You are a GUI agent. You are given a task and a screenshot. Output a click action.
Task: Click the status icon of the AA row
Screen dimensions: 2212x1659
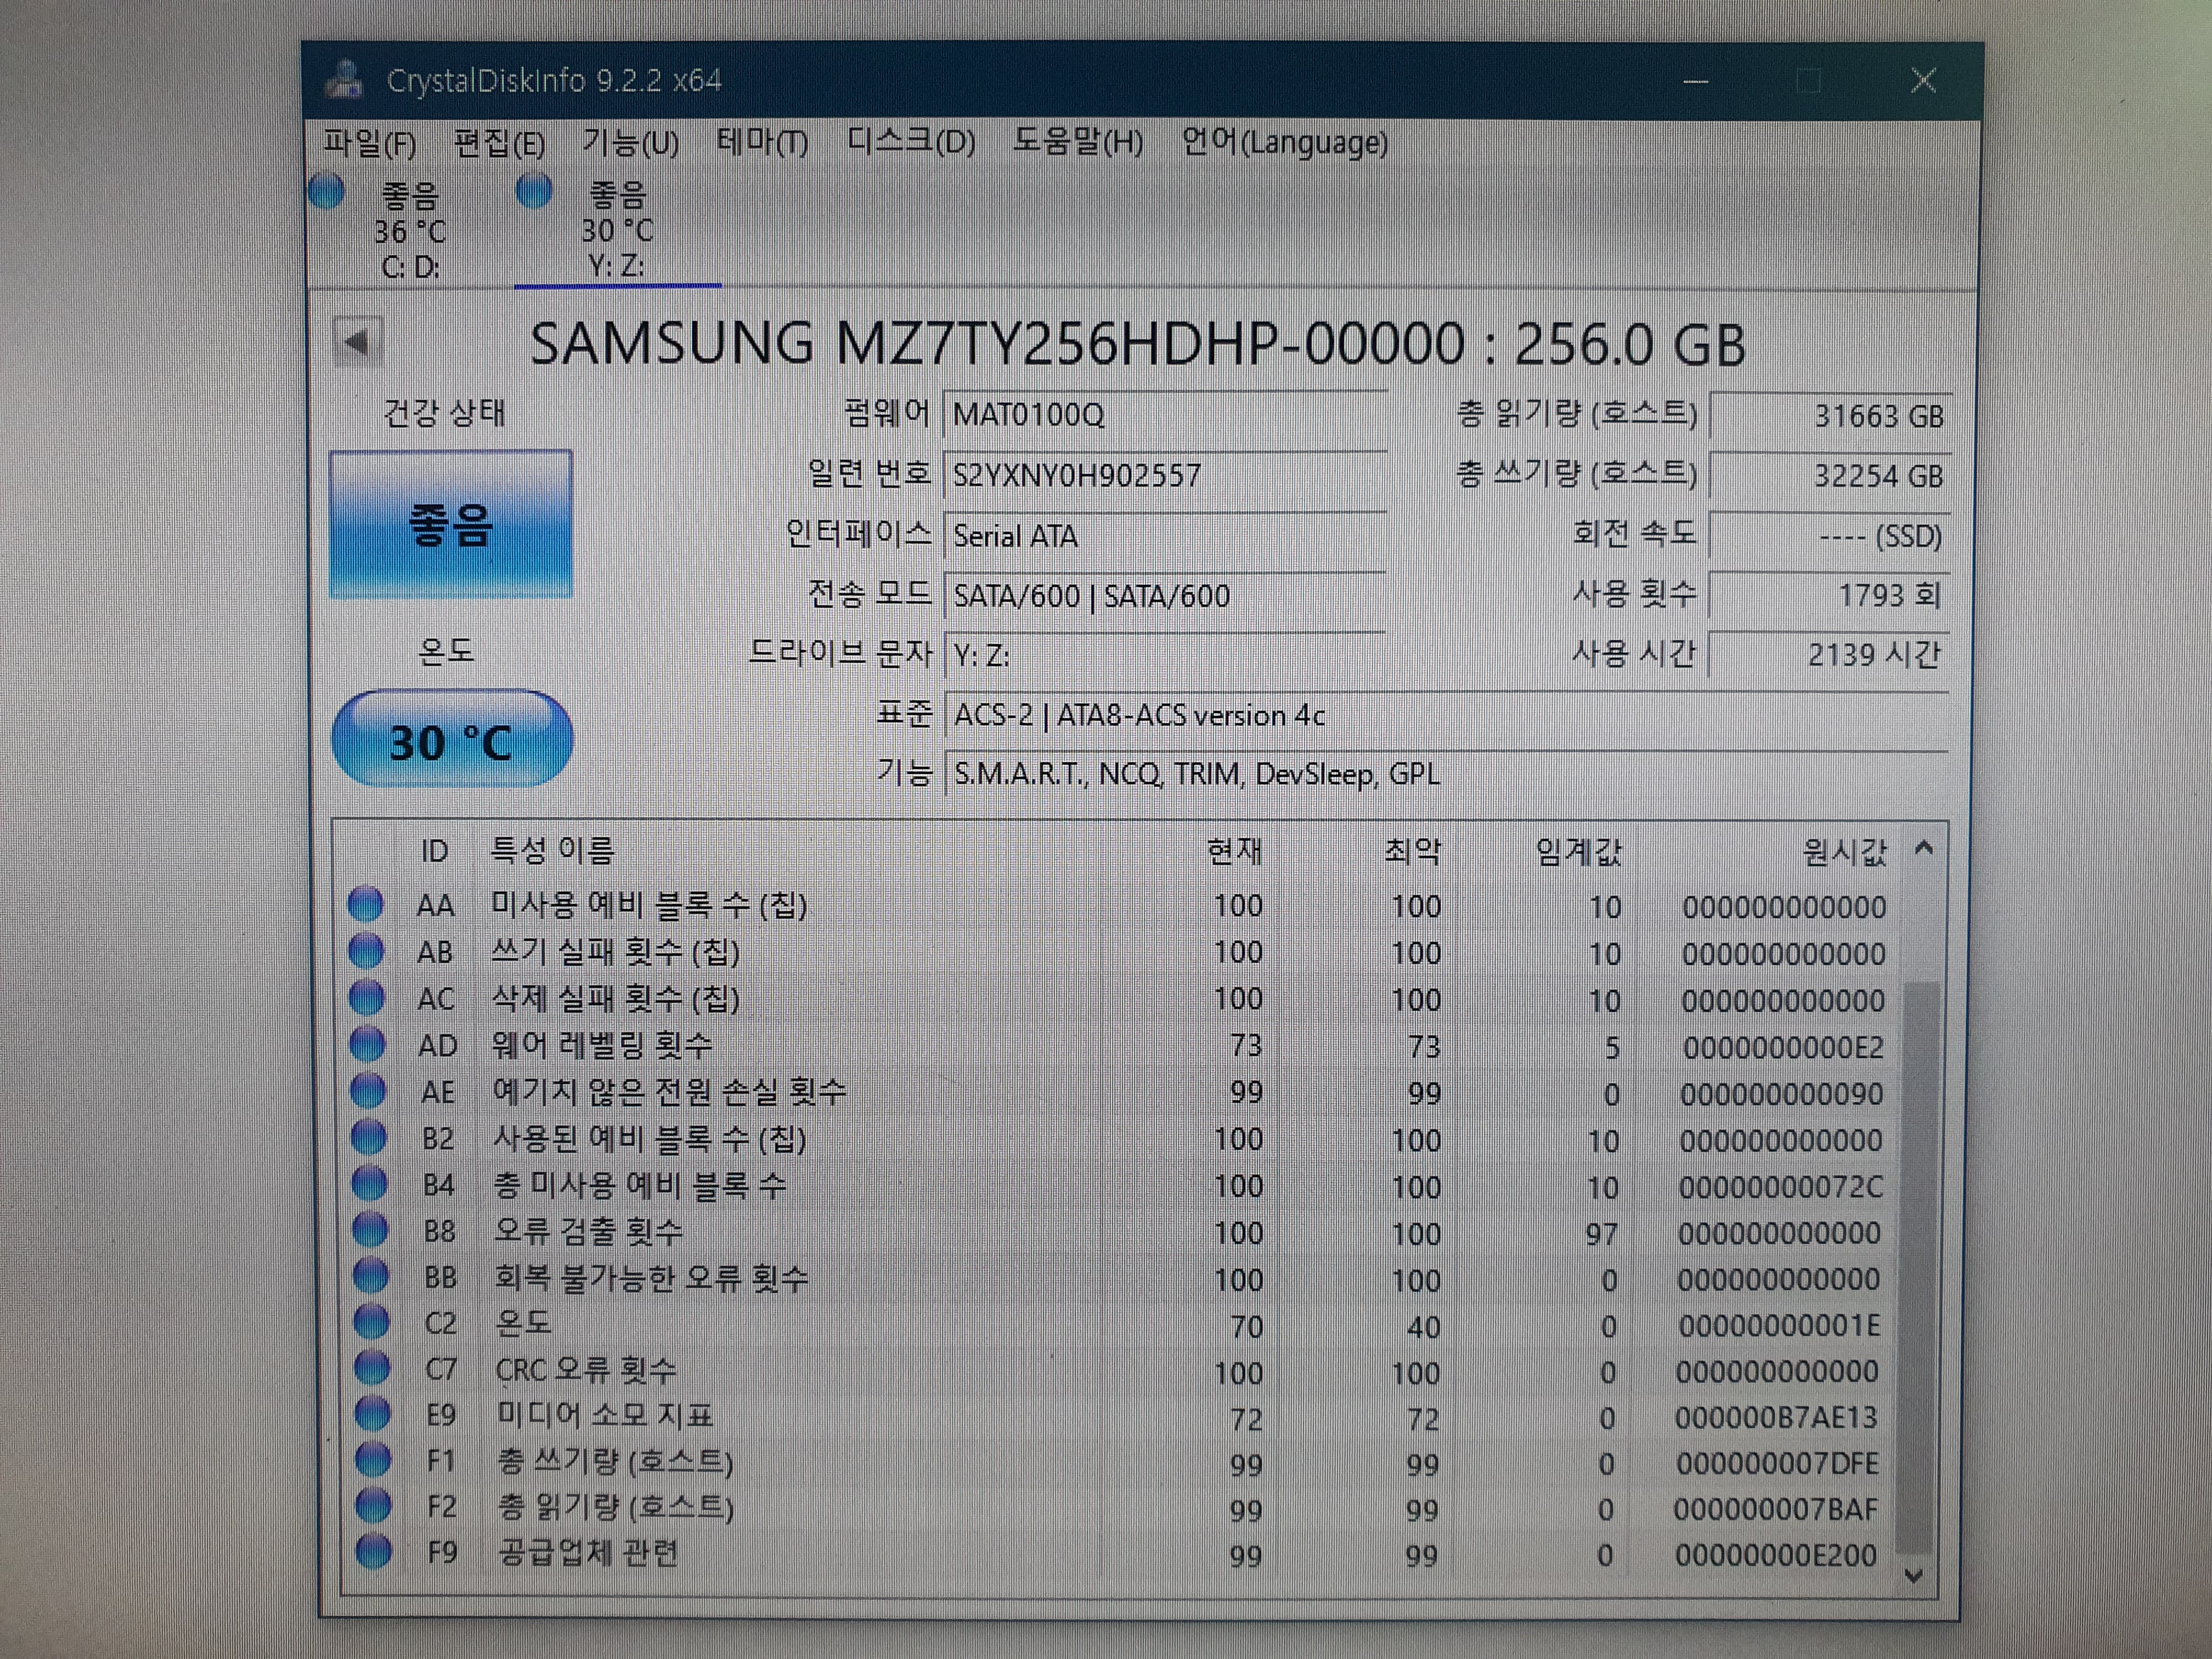click(365, 904)
